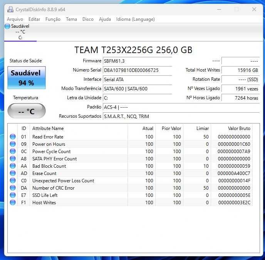
Task: Click the -- °C temperature button
Action: [x=27, y=111]
